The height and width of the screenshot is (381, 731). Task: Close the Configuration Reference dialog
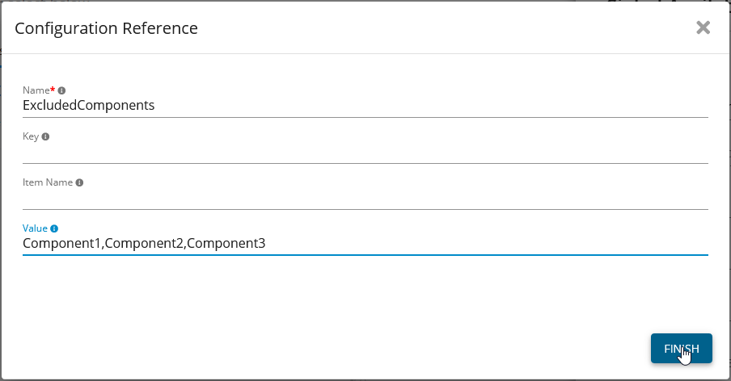tap(703, 27)
